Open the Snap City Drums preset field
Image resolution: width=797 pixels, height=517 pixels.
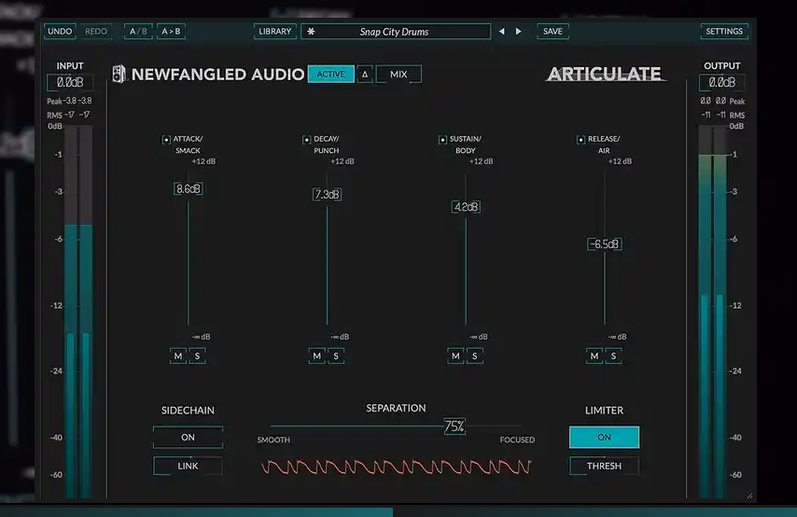click(x=396, y=32)
